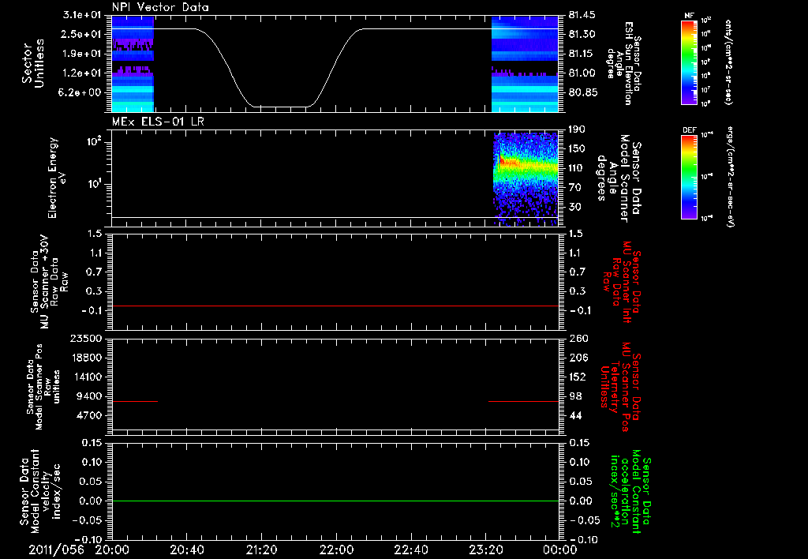The image size is (808, 559).
Task: Click the '44' telemetry position tick
Action: coord(575,415)
